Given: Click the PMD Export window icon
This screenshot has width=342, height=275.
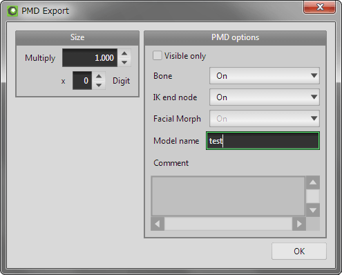Looking at the screenshot, I should point(12,11).
